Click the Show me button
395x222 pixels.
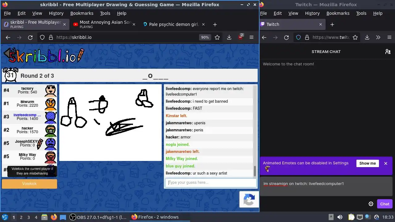click(x=368, y=163)
